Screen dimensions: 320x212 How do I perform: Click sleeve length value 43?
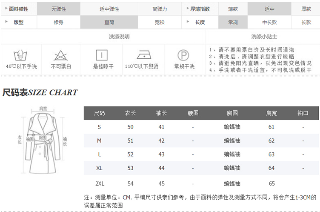(x=161, y=155)
